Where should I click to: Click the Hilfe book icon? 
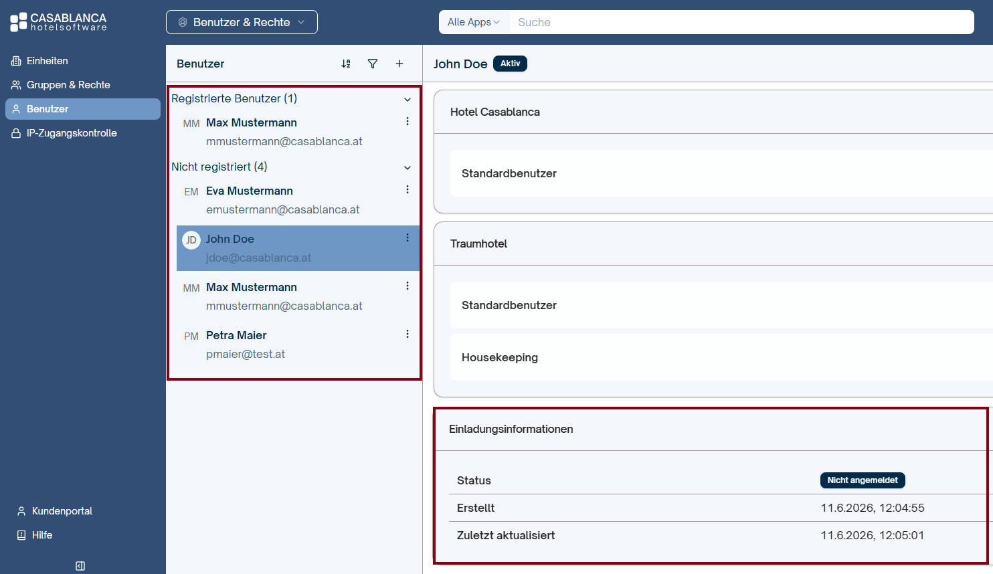(21, 535)
